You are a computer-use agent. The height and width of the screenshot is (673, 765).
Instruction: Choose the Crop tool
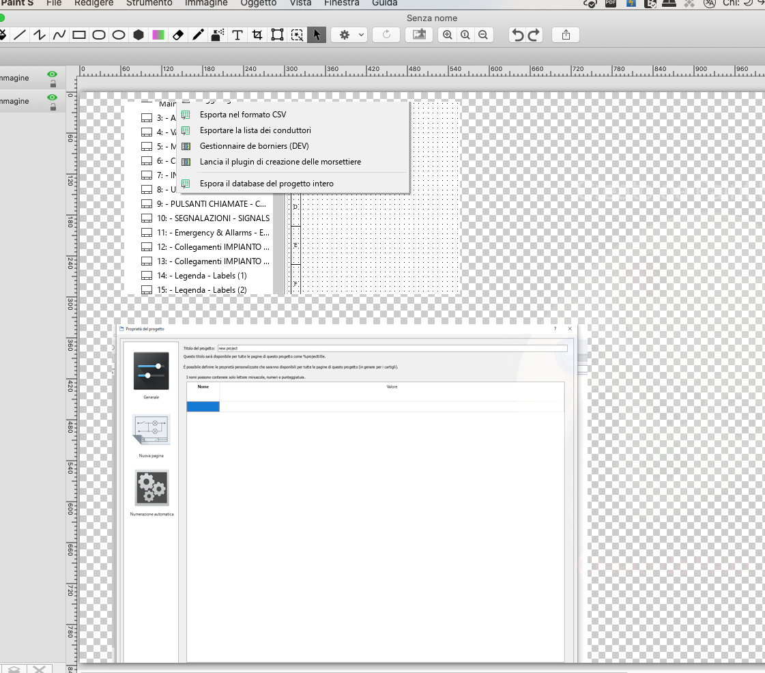(x=257, y=35)
